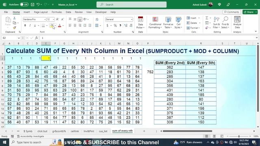
Task: Click the Windows Start button
Action: (x=4, y=142)
